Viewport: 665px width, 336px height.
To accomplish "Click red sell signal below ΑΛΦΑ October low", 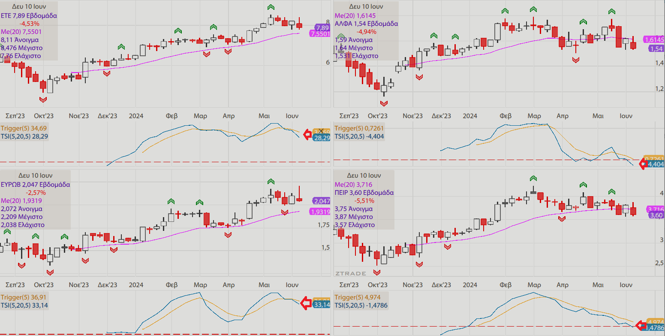I will [x=384, y=103].
